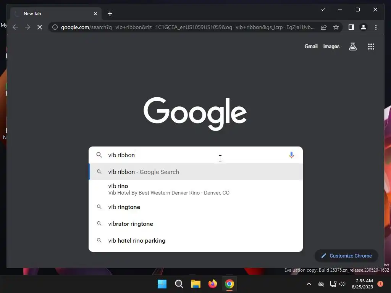Viewport: 391px width, 293px height.
Task: Open the clock showing 2:35 AM
Action: click(362, 284)
